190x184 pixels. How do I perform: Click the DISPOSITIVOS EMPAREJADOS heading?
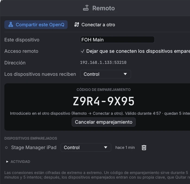point(31,138)
